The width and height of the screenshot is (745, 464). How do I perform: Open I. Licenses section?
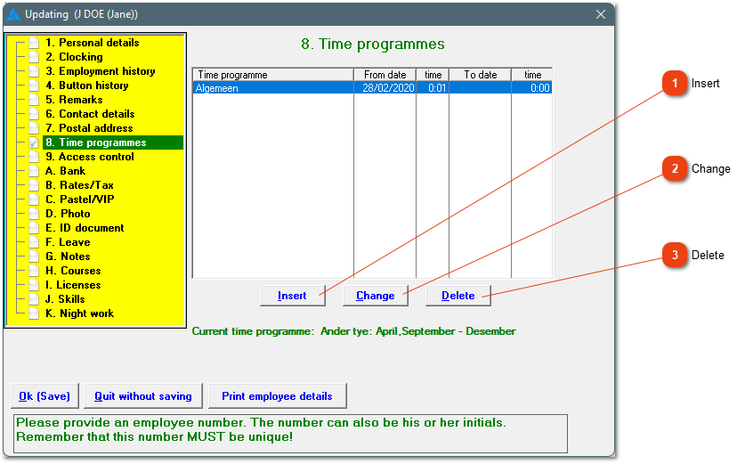click(x=73, y=285)
